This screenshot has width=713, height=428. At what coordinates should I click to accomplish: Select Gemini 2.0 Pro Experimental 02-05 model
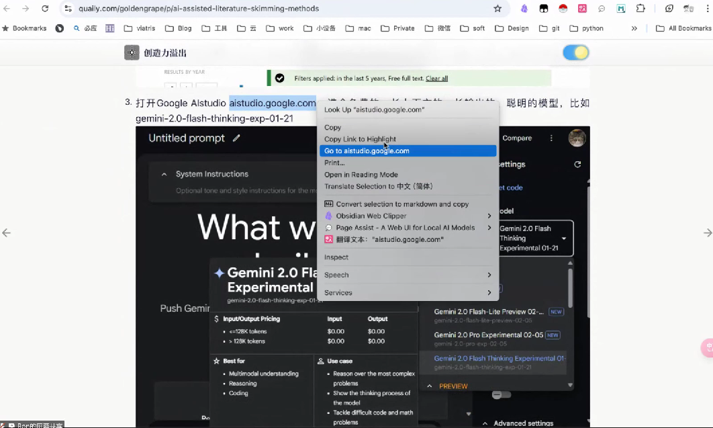click(x=493, y=339)
